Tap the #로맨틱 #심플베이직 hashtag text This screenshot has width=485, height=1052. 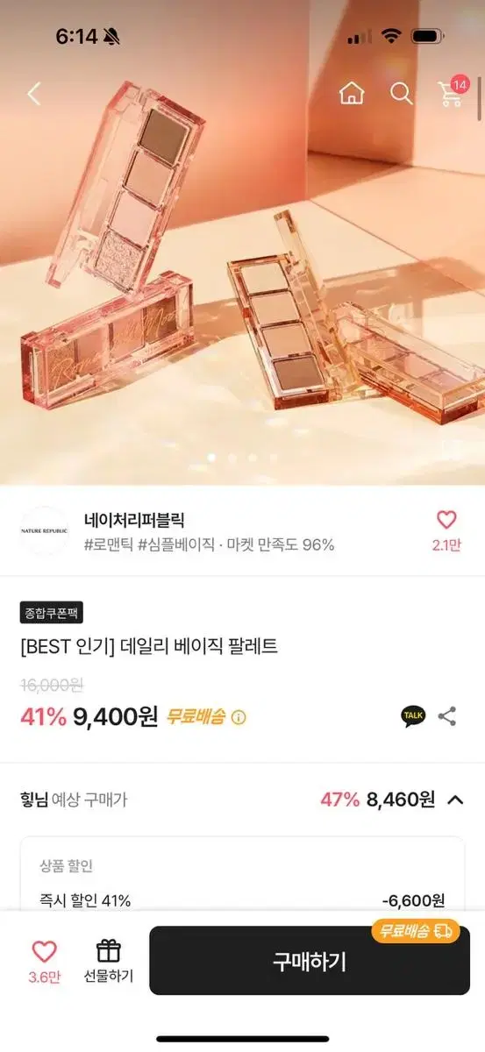coord(149,544)
